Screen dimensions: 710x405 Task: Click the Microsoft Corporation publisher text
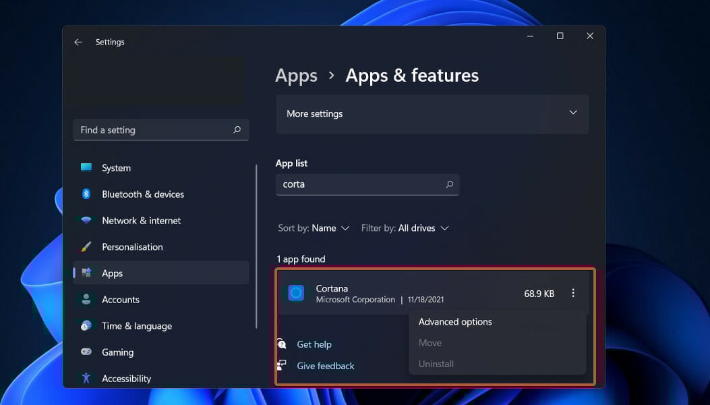(x=355, y=300)
